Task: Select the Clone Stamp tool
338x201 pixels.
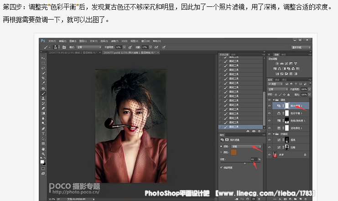Action: [x=43, y=98]
